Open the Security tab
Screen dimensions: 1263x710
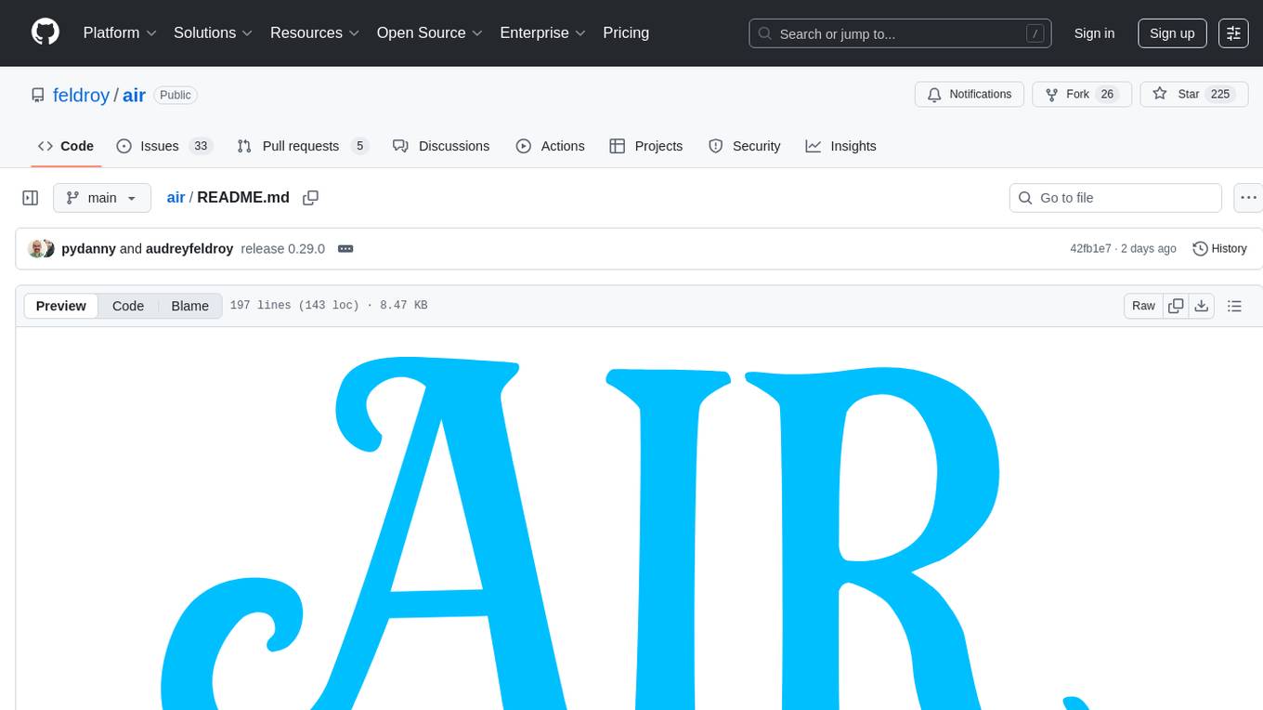[745, 146]
